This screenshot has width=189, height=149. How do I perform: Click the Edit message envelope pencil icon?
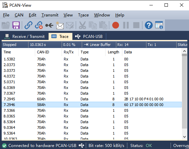click(x=70, y=26)
